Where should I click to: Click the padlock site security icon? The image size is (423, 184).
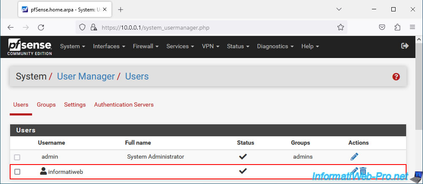pyautogui.click(x=94, y=27)
